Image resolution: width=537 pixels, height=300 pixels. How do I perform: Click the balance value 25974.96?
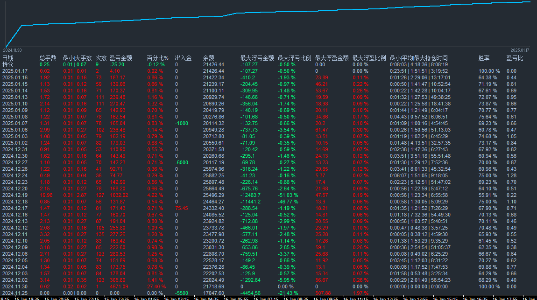tap(214, 169)
